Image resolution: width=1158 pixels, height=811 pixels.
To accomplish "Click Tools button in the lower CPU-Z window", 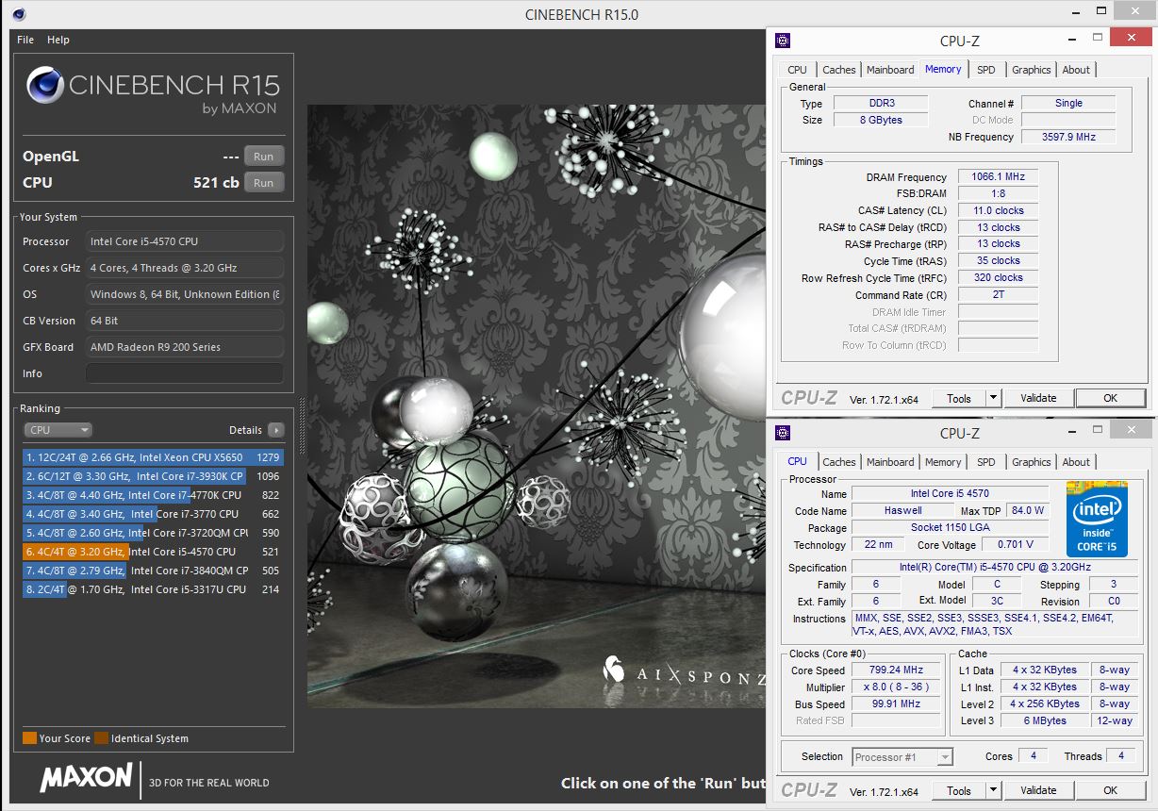I will point(959,790).
